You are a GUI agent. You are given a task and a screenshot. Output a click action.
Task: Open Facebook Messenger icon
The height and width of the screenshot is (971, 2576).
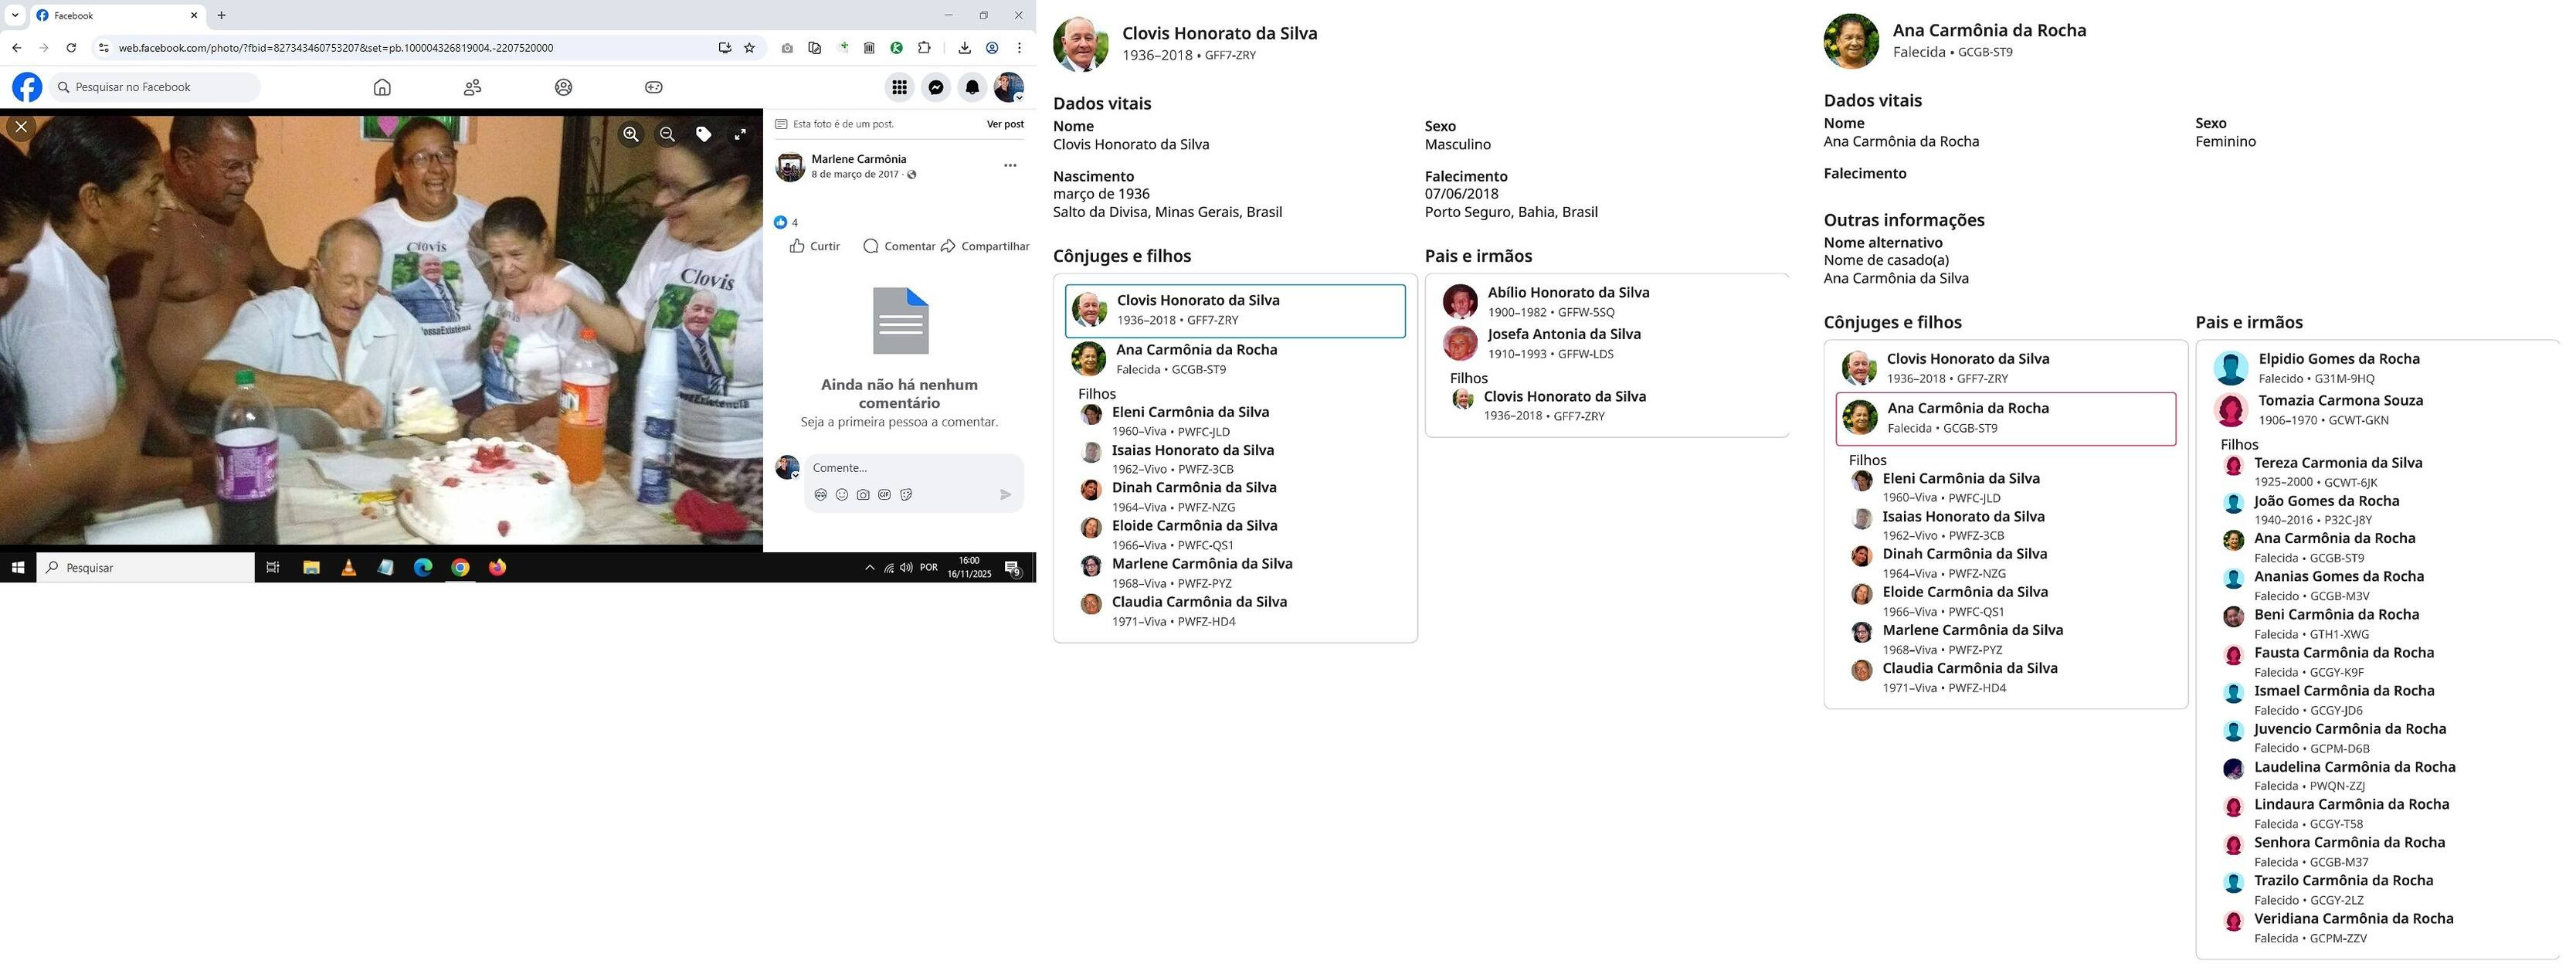point(936,87)
